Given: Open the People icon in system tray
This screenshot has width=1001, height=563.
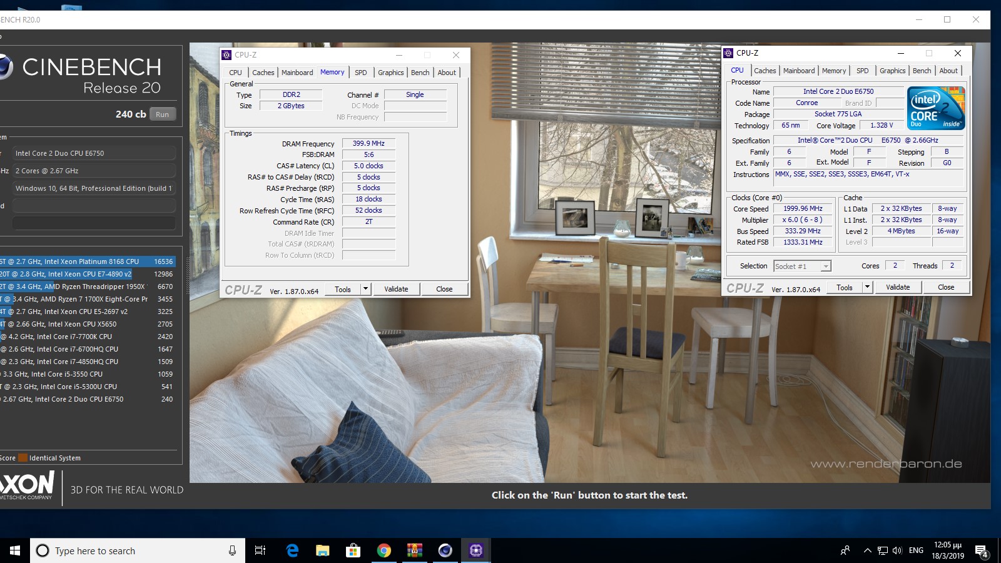Looking at the screenshot, I should click(845, 550).
